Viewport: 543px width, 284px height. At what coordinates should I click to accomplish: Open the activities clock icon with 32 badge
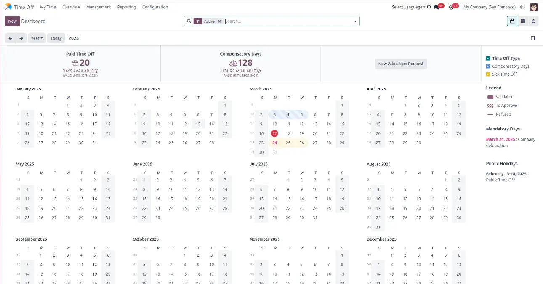point(452,7)
